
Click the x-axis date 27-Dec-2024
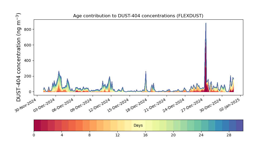(x=192, y=105)
